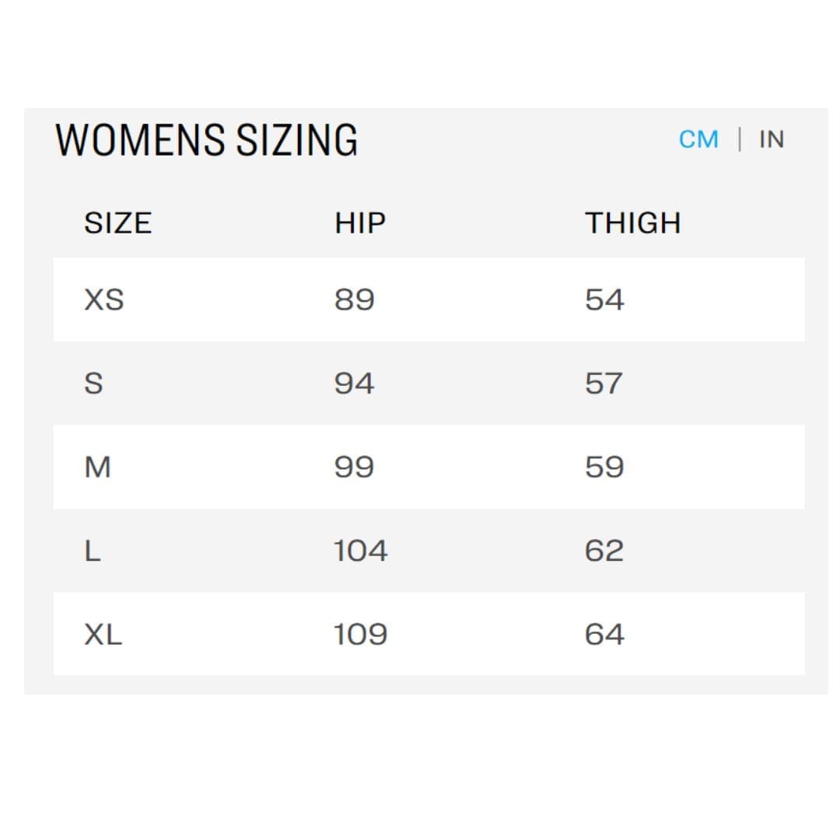Select the XS size row label
This screenshot has height=840, width=840.
(x=104, y=299)
